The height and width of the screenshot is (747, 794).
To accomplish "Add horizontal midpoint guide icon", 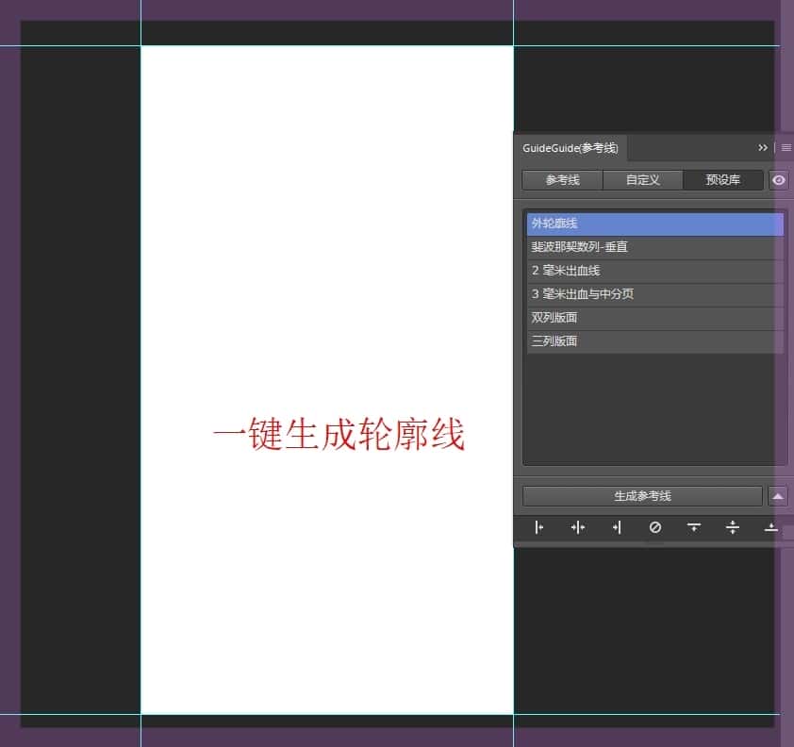I will click(x=732, y=528).
